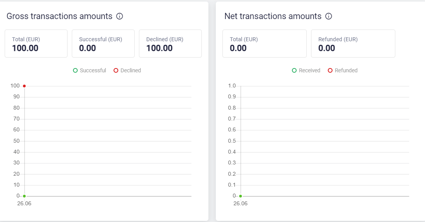This screenshot has width=425, height=222.
Task: Toggle the Received legend series
Action: tap(306, 70)
